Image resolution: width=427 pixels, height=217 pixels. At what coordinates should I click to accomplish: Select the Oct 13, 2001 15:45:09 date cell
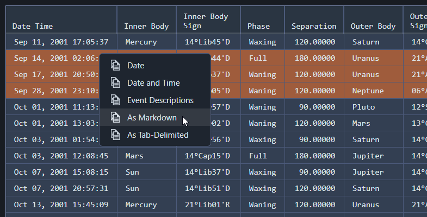pos(61,205)
